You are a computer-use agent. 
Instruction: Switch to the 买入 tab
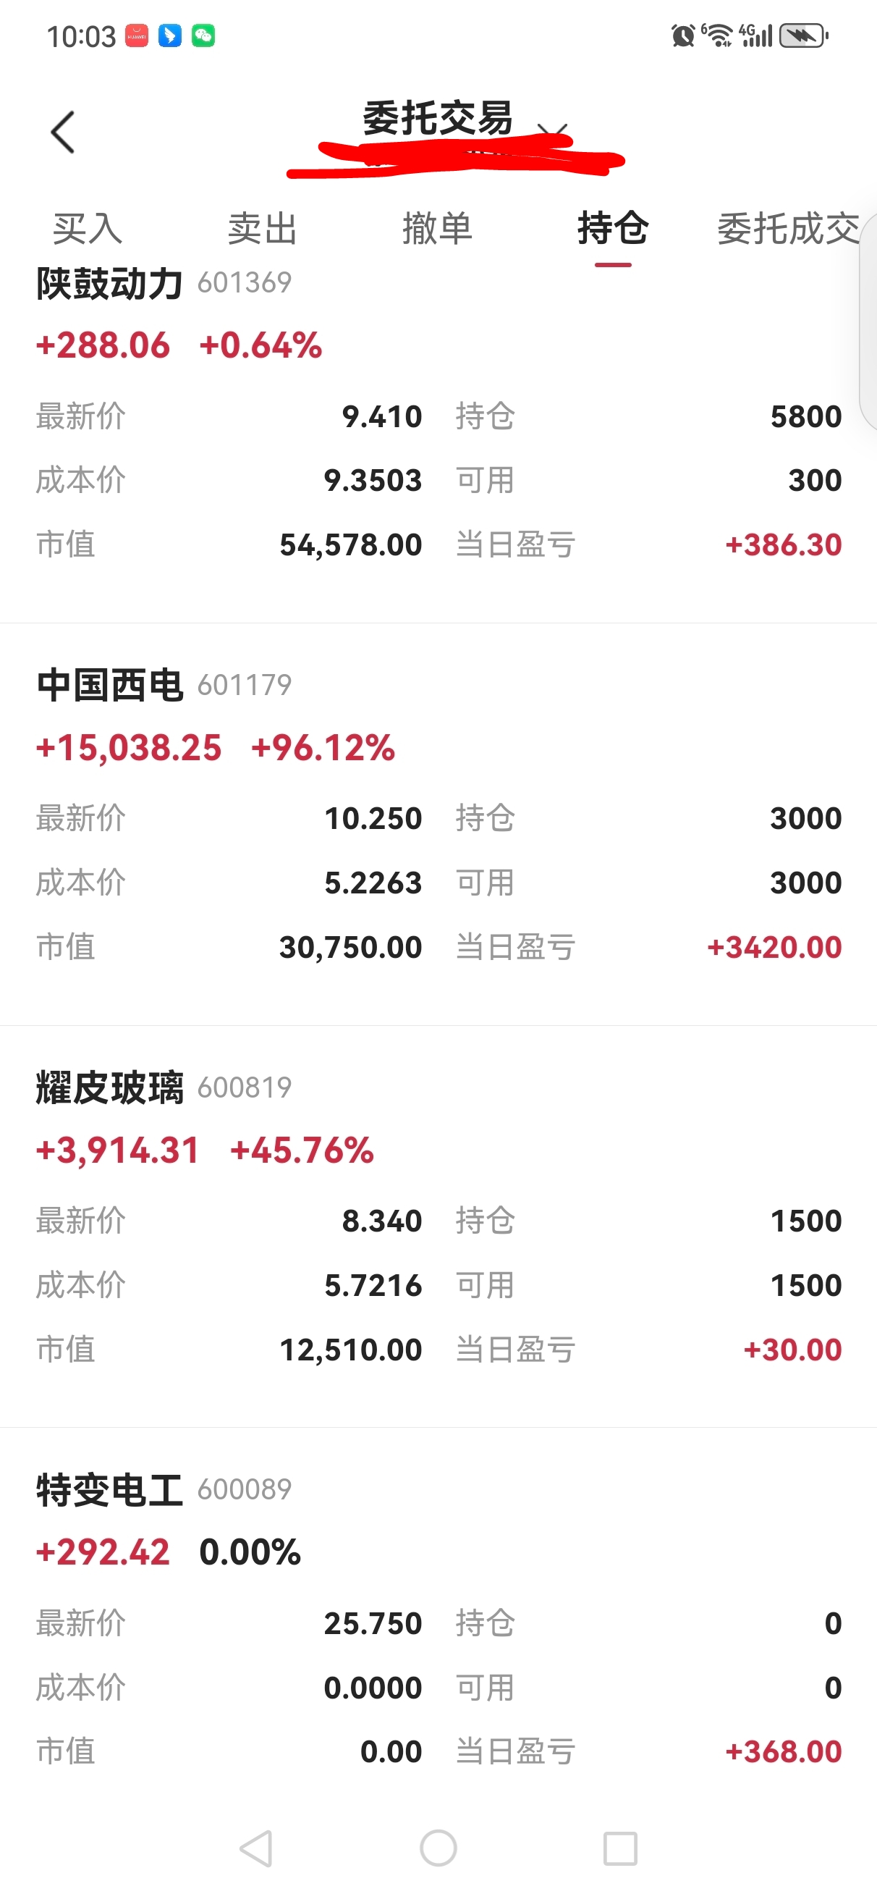(88, 228)
